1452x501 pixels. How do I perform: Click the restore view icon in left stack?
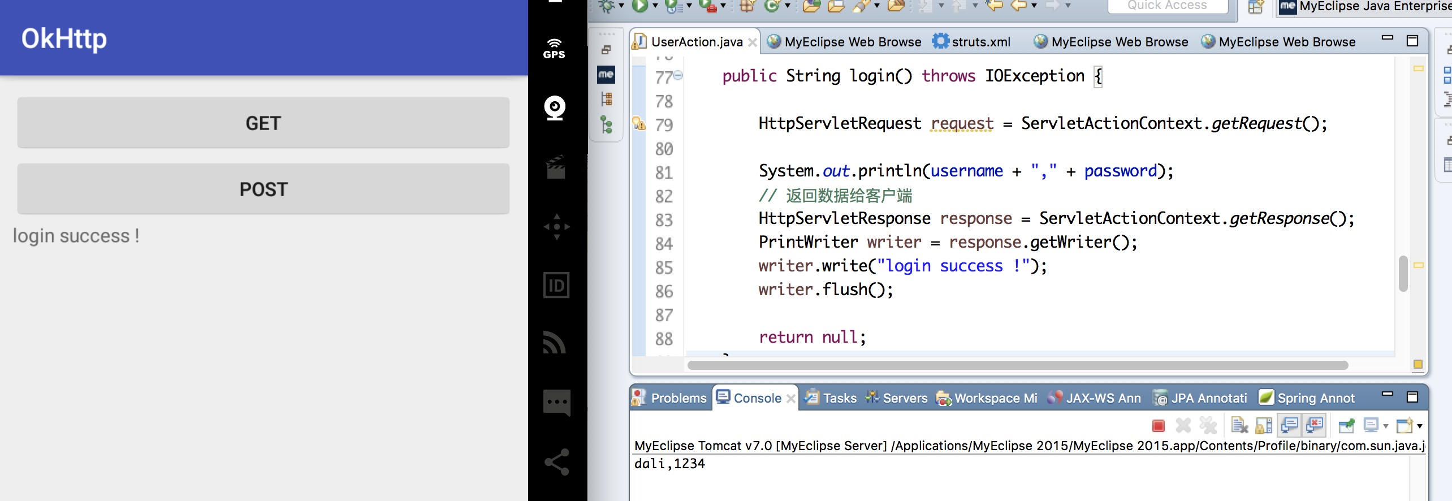(606, 50)
